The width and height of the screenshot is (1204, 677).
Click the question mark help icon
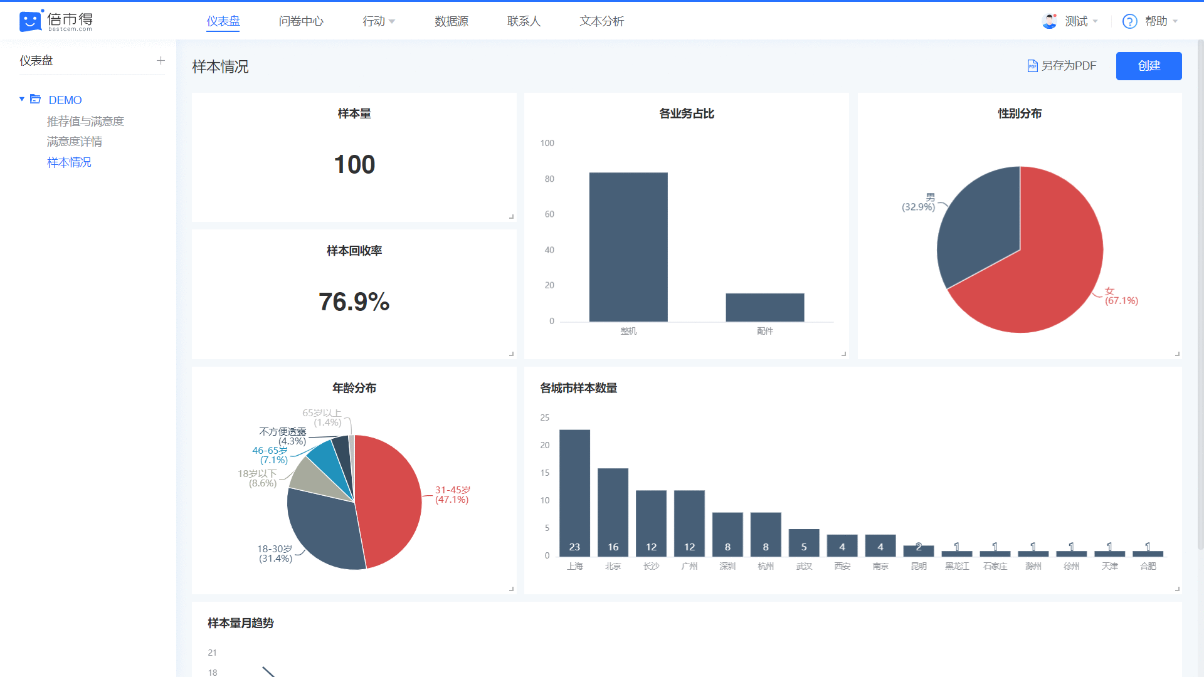tap(1129, 21)
